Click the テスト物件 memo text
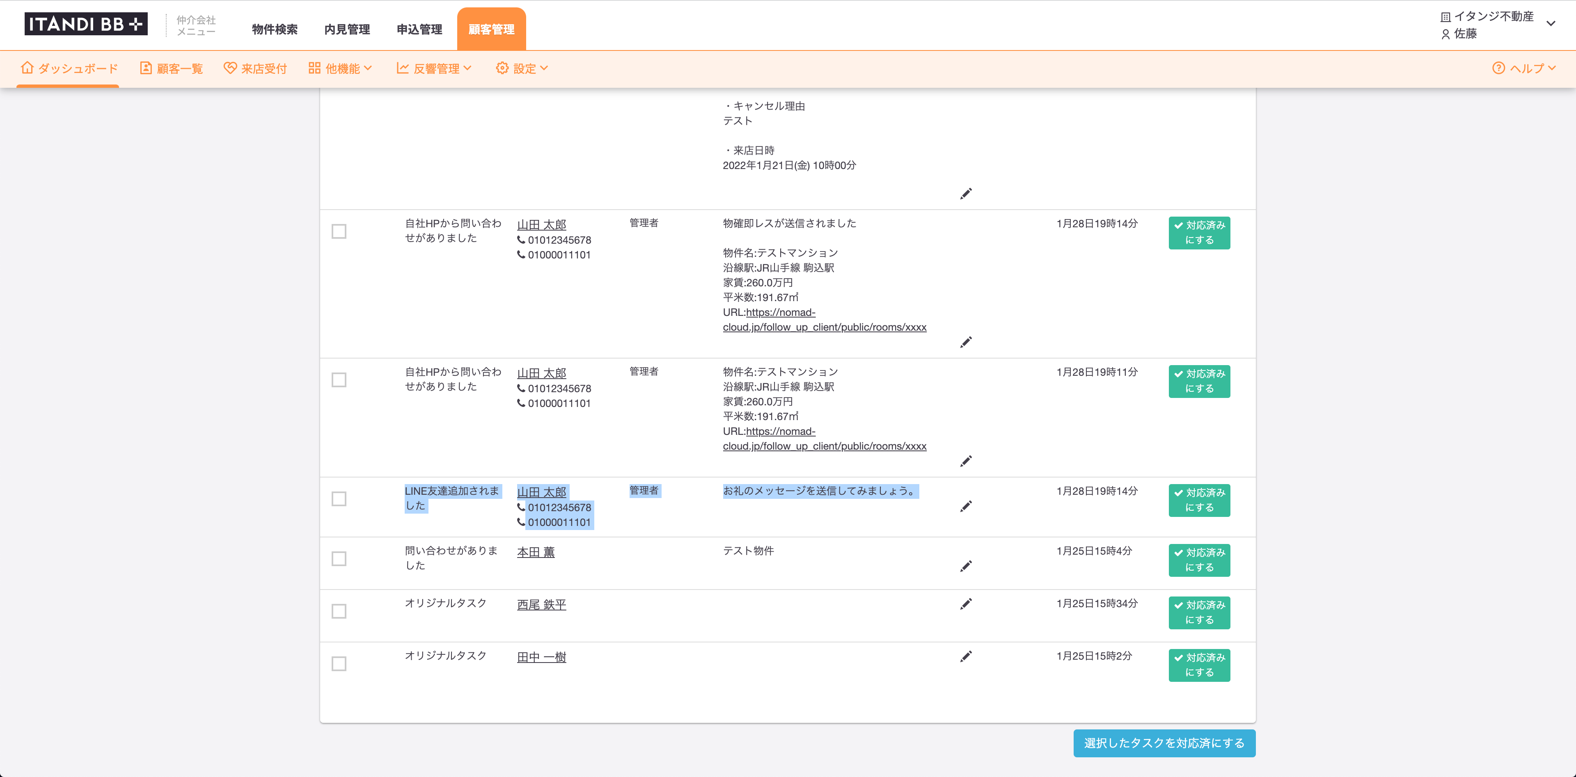Image resolution: width=1576 pixels, height=777 pixels. tap(748, 551)
